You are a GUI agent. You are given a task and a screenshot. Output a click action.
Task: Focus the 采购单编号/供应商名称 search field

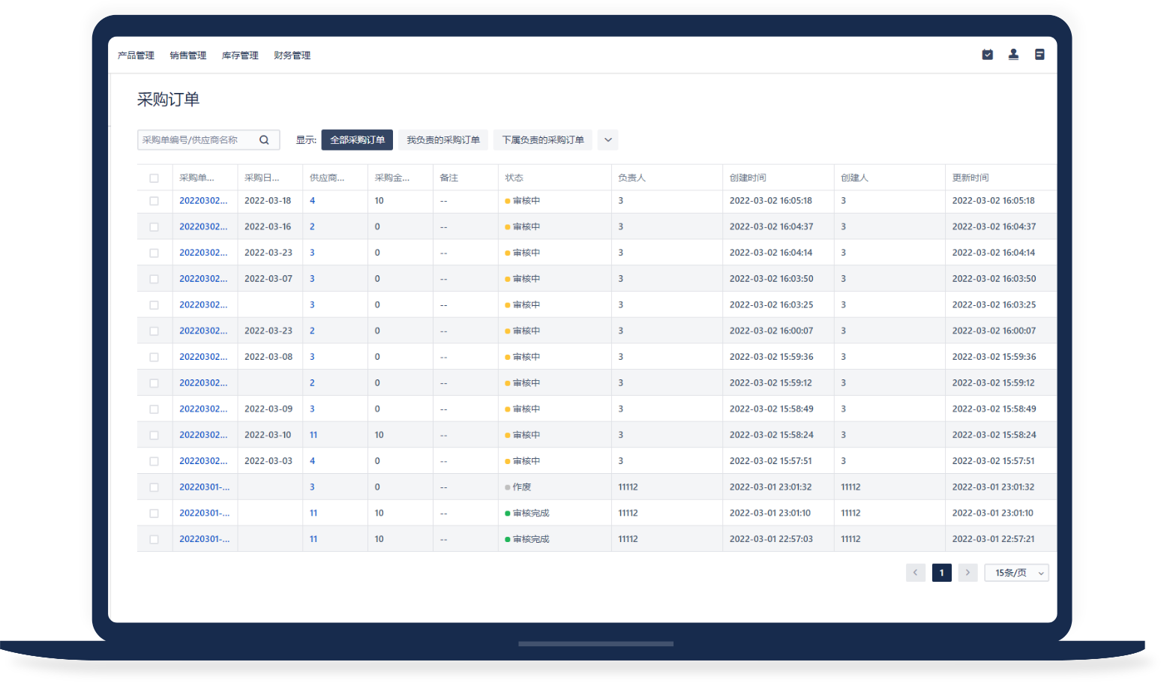click(x=196, y=140)
